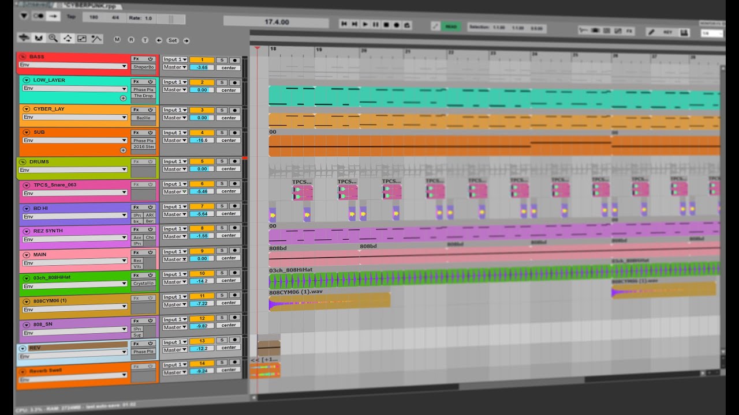
Task: Click the Record transport button
Action: (x=397, y=25)
